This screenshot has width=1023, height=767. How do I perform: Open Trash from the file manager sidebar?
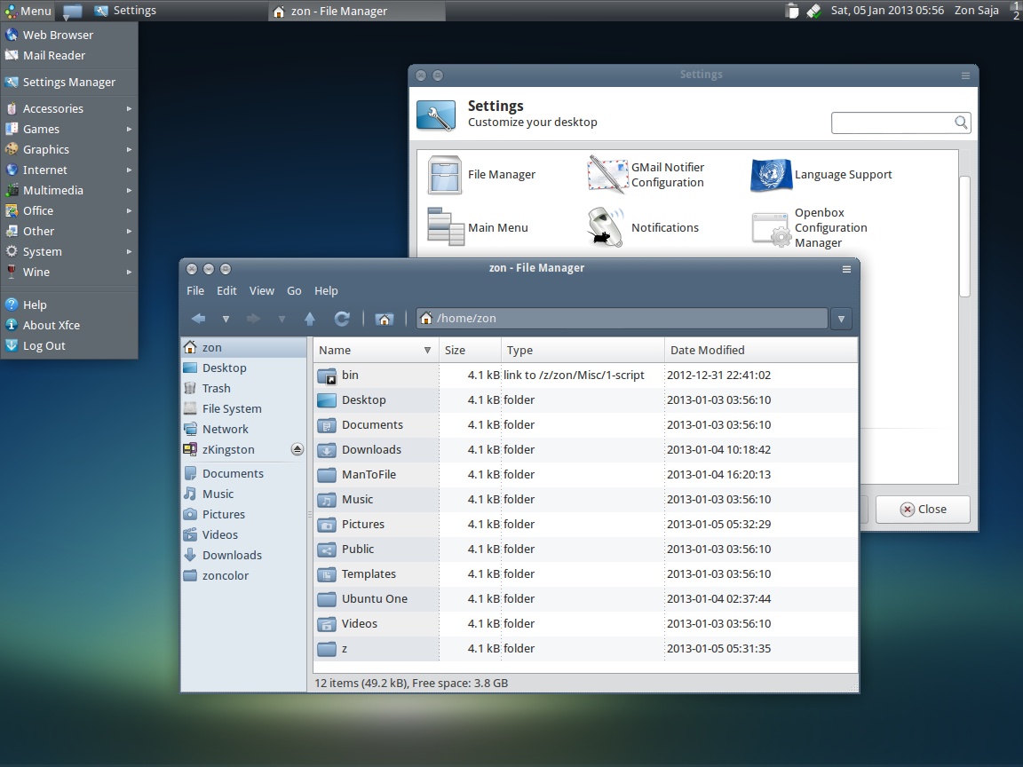pyautogui.click(x=217, y=388)
